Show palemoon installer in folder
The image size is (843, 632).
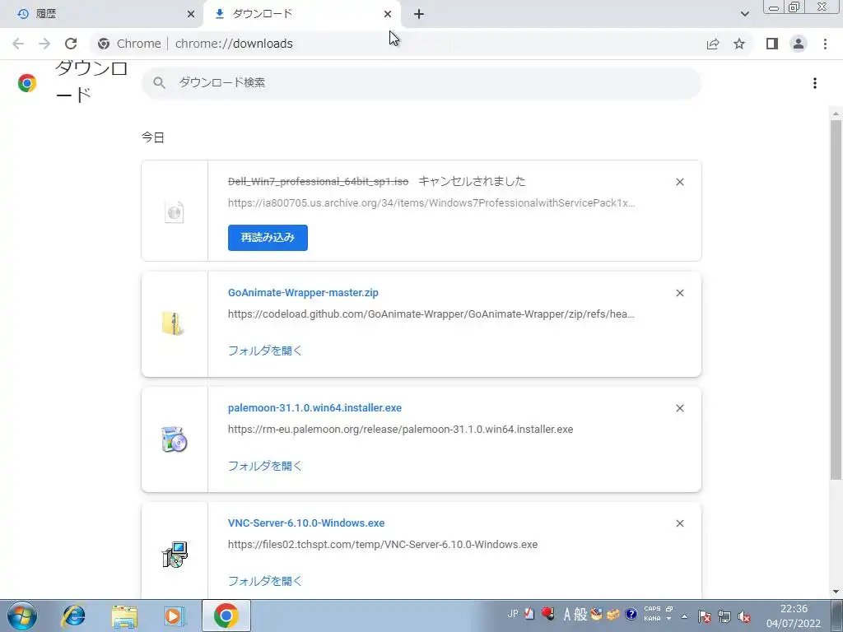[x=264, y=466]
